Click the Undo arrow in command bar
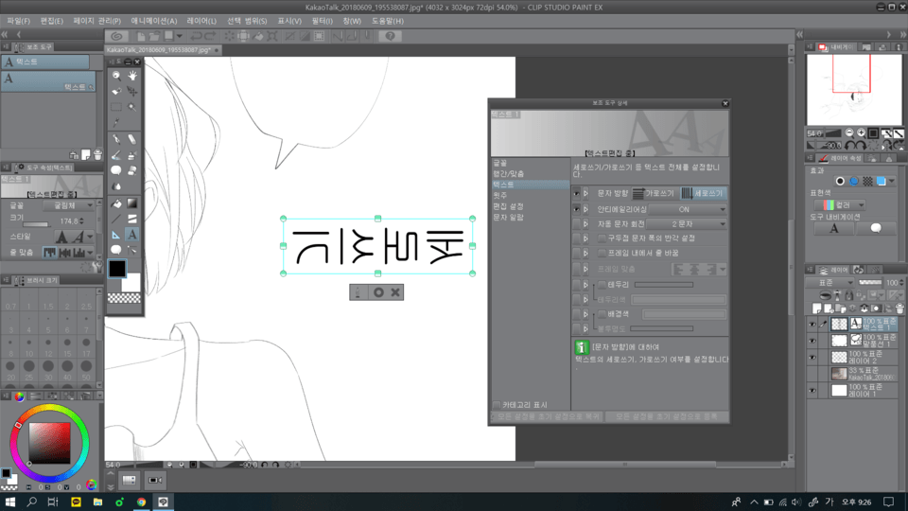The image size is (908, 511). [x=197, y=36]
